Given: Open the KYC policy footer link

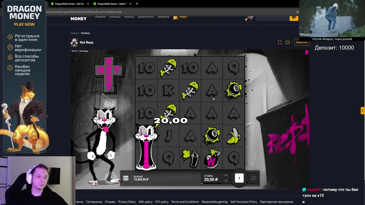Looking at the screenshot, I should [162, 202].
